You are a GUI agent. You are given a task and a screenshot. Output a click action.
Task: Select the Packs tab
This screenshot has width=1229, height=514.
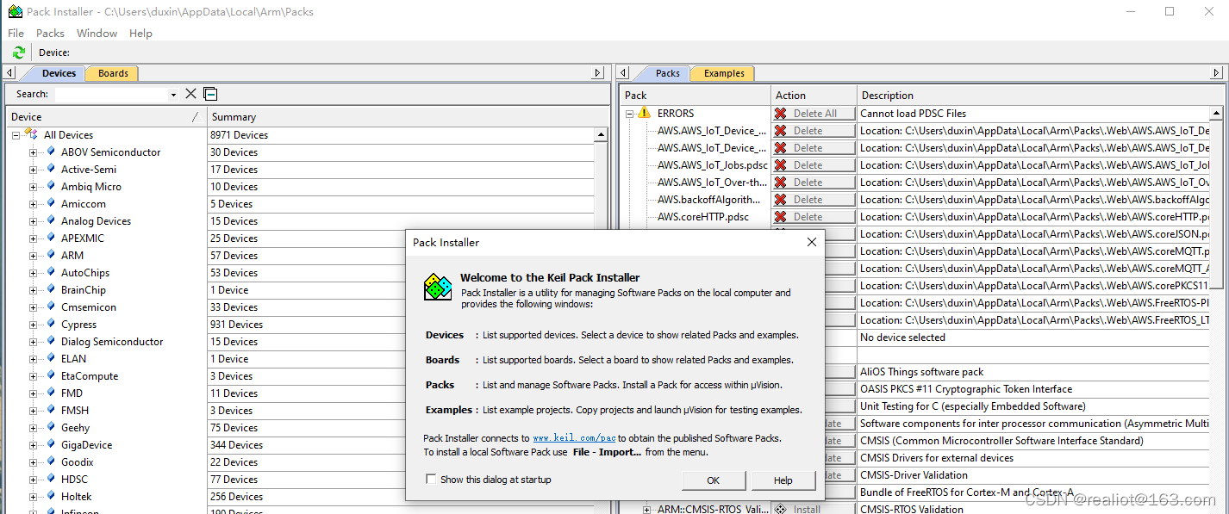click(667, 73)
